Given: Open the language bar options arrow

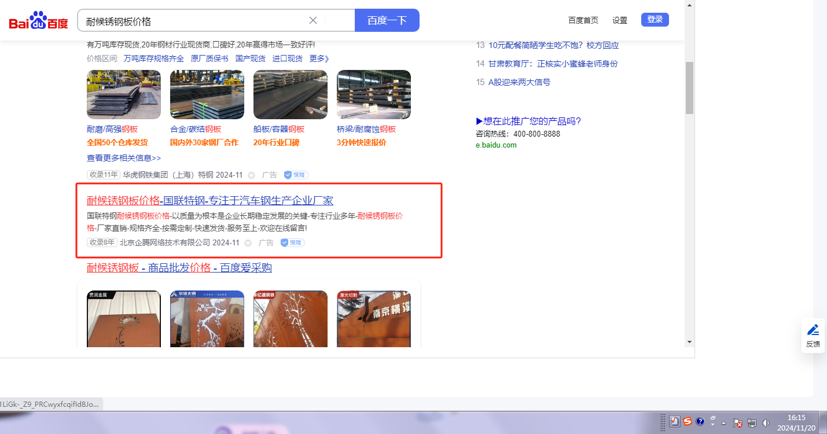Looking at the screenshot, I should 714,425.
